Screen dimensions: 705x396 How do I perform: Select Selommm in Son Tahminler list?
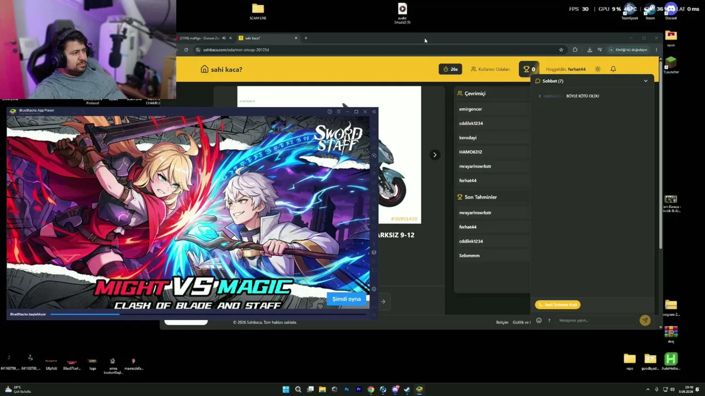tap(469, 255)
